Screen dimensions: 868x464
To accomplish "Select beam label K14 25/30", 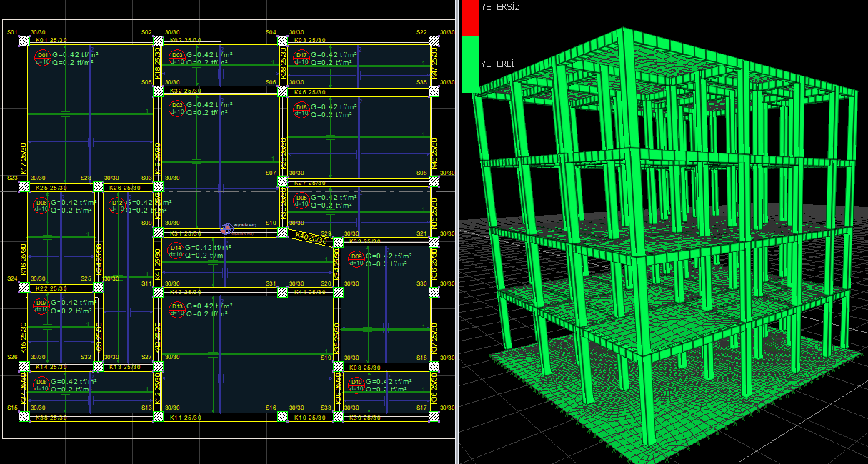I will pos(51,367).
